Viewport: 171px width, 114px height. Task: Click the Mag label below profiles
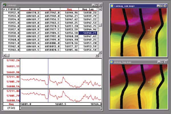click(x=11, y=104)
